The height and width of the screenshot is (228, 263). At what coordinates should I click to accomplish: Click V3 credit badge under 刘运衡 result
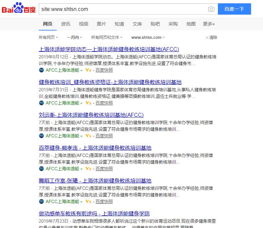[88, 136]
